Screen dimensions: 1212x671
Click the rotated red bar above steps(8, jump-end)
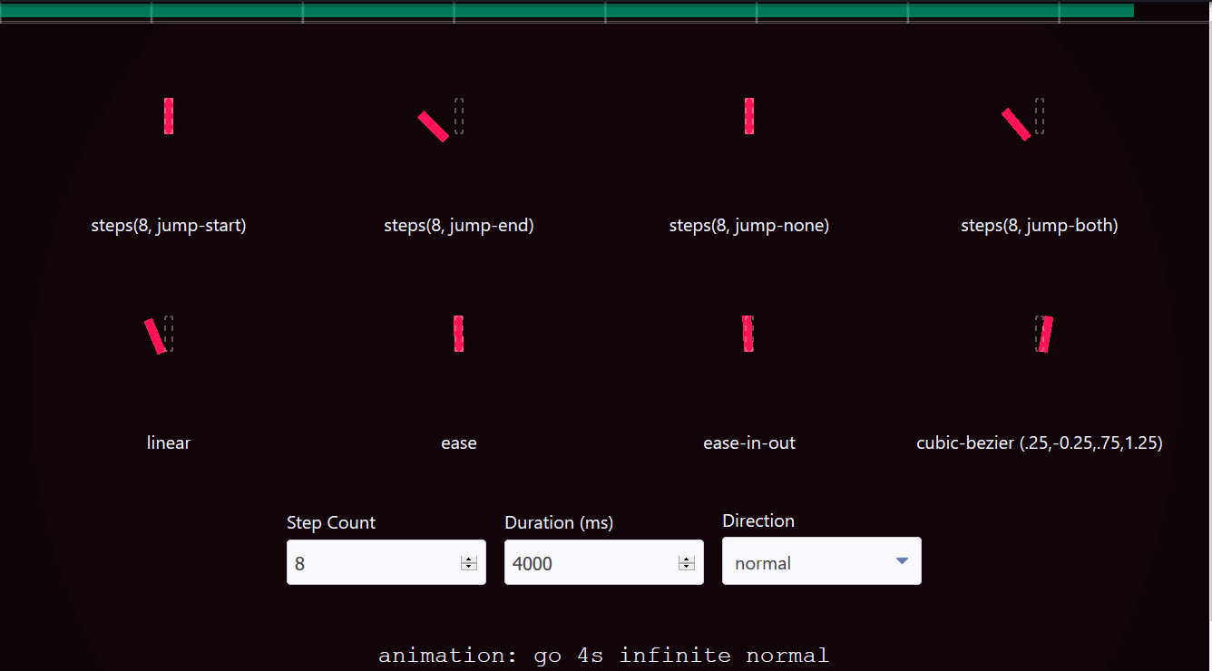coord(433,126)
